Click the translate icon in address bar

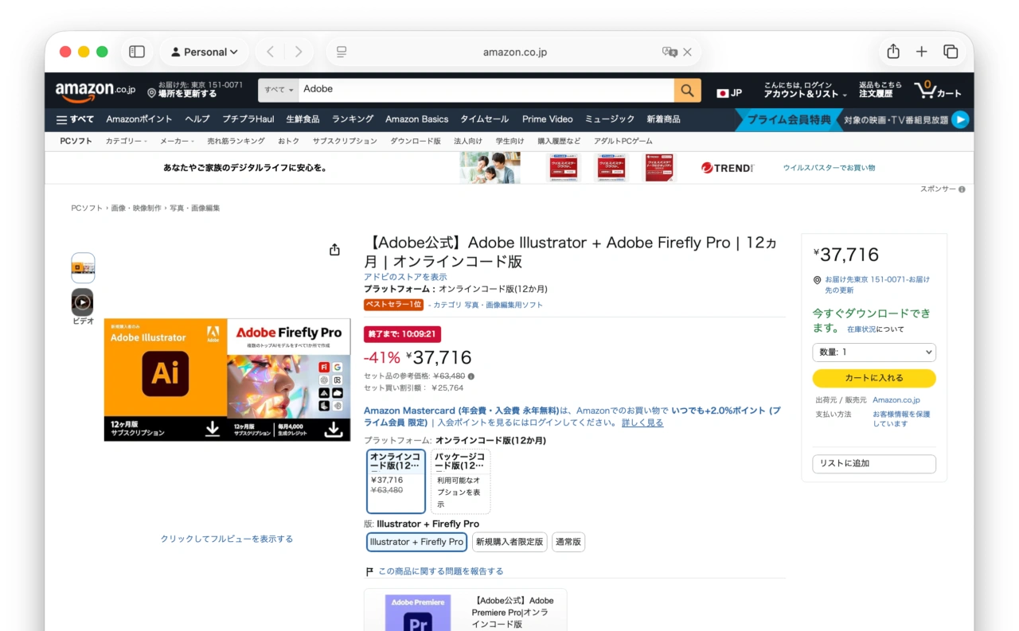coord(670,52)
